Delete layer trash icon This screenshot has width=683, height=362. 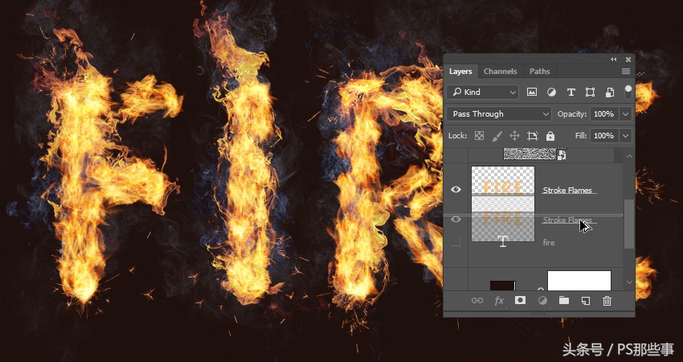pyautogui.click(x=607, y=301)
